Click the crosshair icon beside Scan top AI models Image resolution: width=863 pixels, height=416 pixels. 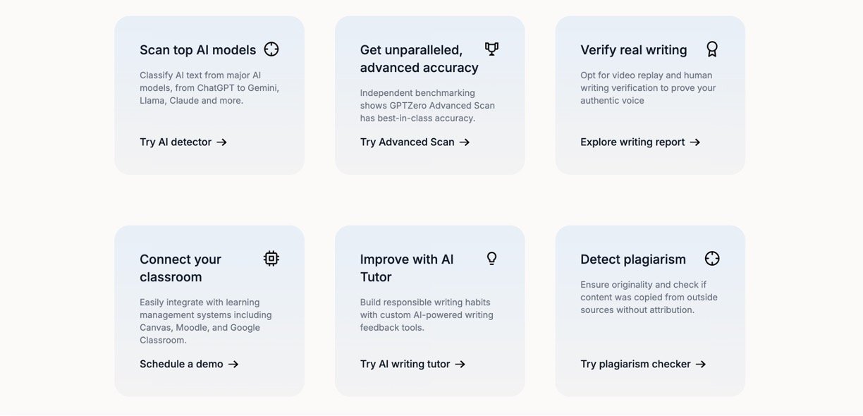[271, 49]
